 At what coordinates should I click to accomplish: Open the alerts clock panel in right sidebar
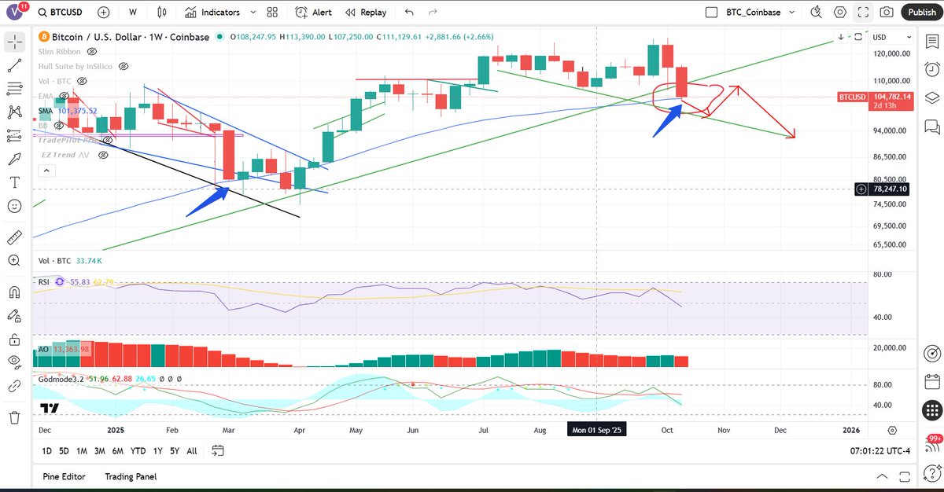click(931, 69)
